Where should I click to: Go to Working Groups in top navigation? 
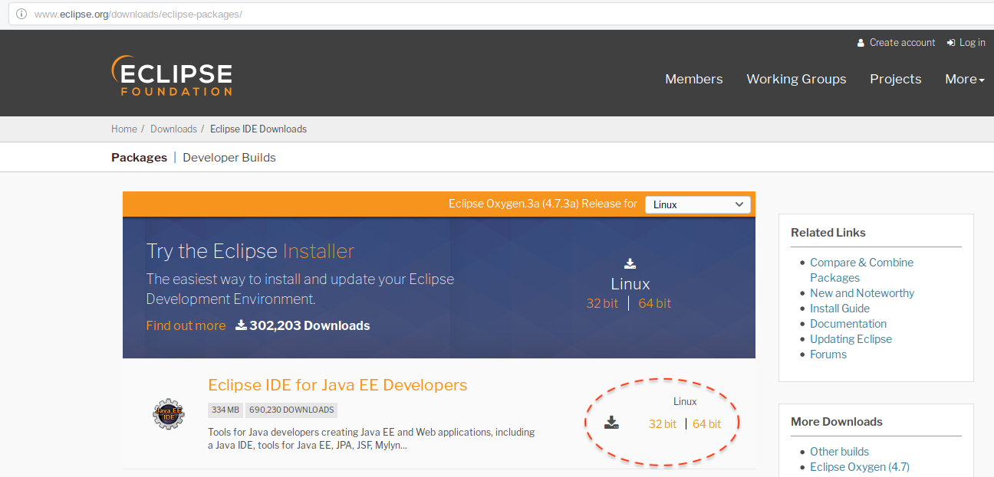coord(796,79)
